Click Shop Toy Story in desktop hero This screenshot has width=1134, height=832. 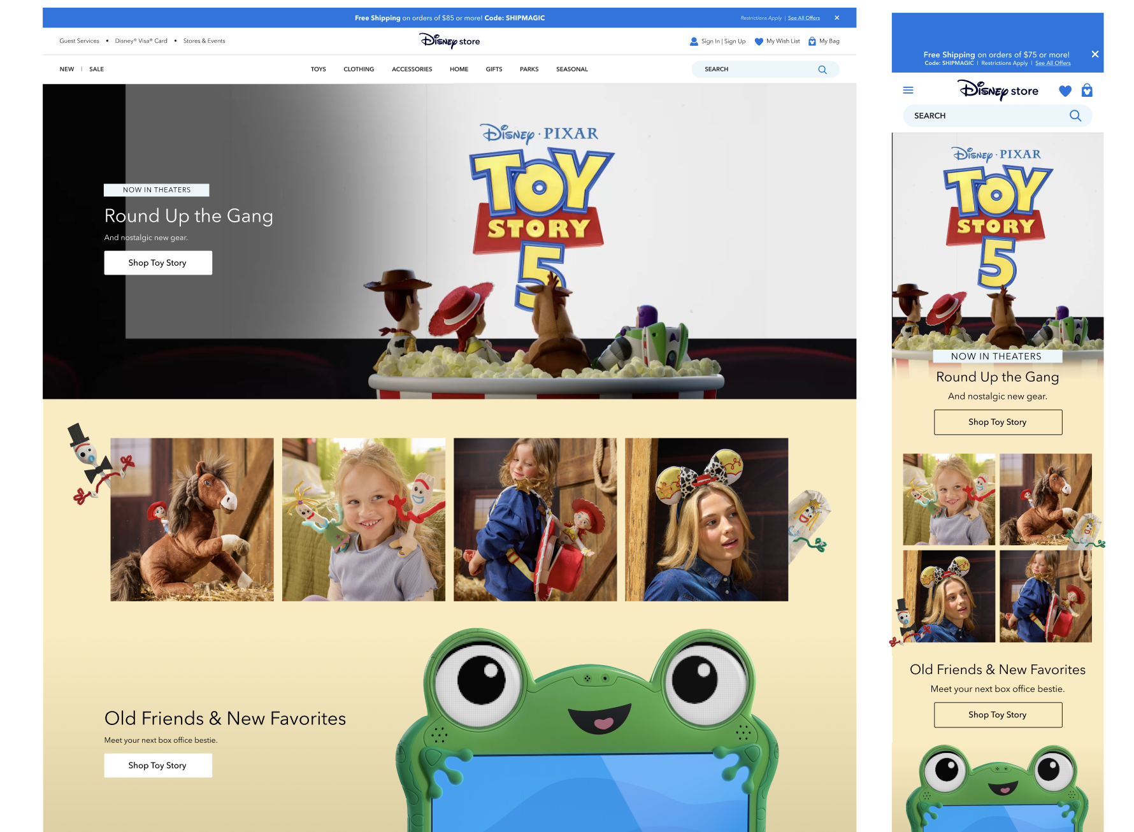pos(158,262)
